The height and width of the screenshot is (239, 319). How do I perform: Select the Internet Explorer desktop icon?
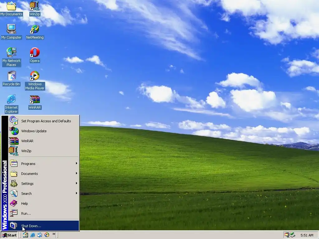click(11, 104)
